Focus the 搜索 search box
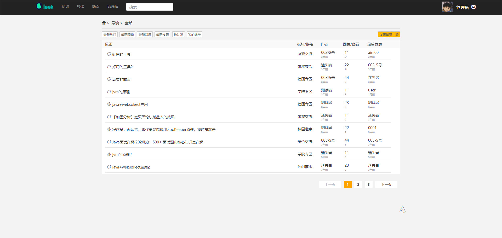 tap(150, 7)
